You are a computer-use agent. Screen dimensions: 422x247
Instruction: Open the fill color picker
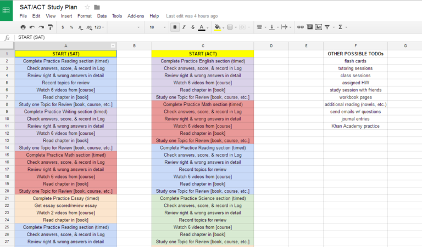218,27
